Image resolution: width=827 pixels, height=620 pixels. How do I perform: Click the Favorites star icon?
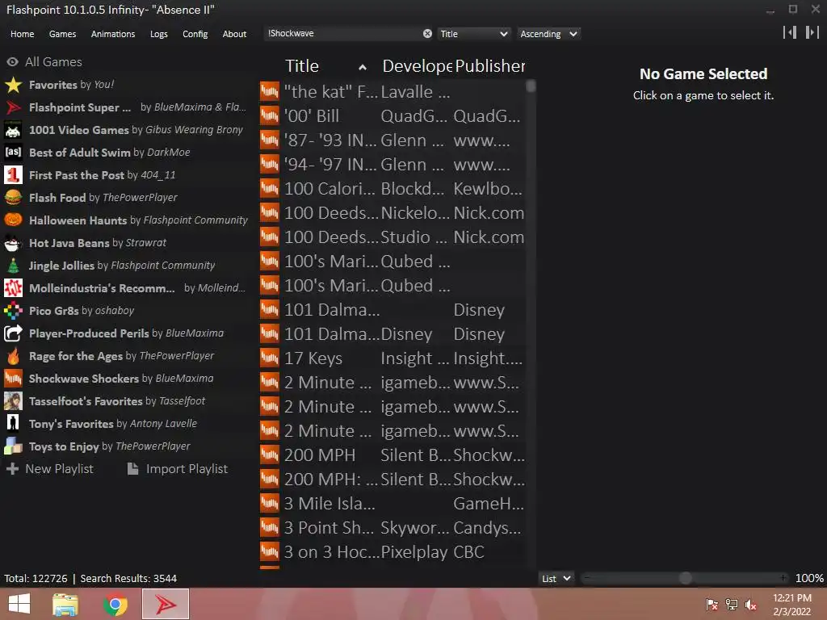13,85
